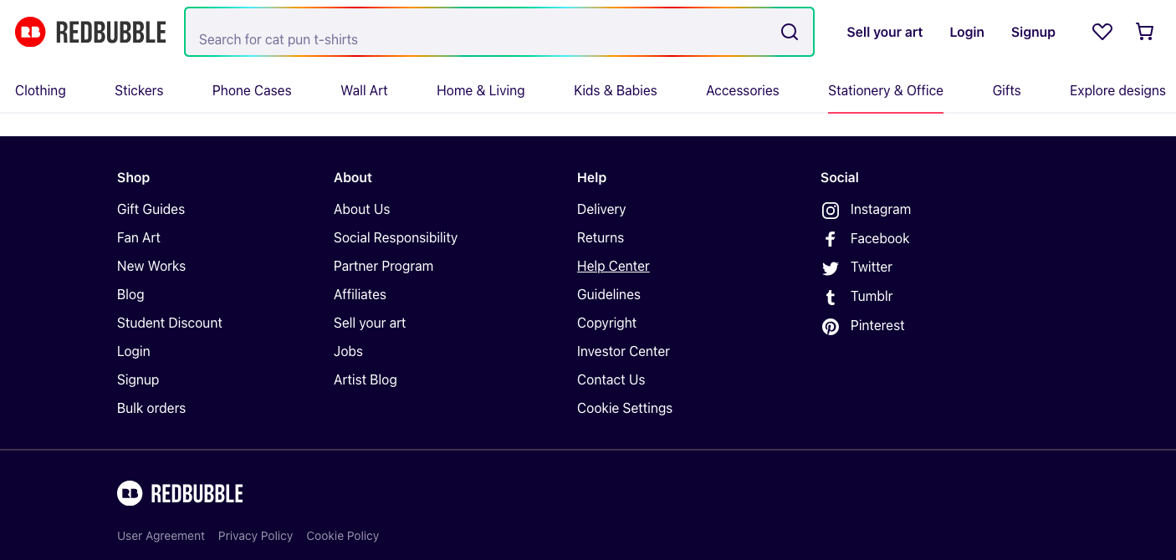Open Cookie Settings in the Help column
The height and width of the screenshot is (560, 1176).
pos(625,408)
